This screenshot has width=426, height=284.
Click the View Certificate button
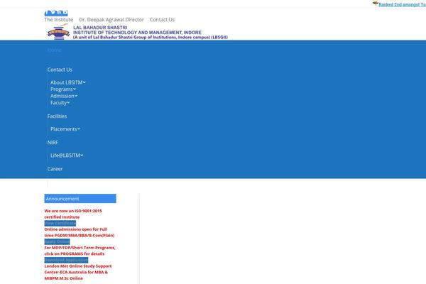[60, 224]
